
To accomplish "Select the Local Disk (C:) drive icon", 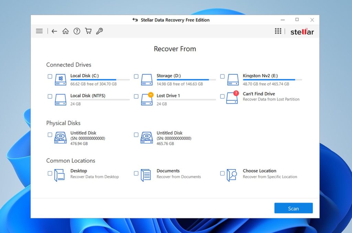I will pos(60,79).
